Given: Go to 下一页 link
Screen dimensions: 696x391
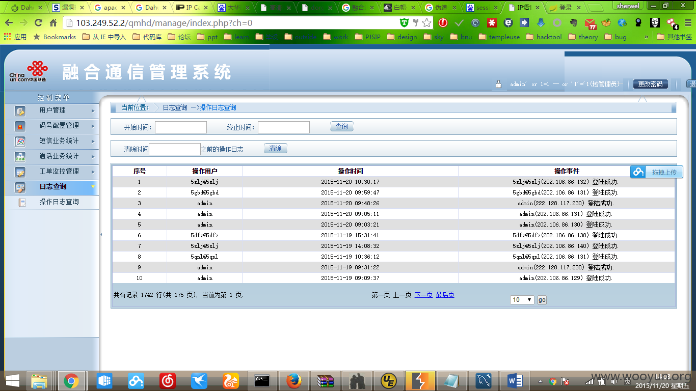Looking at the screenshot, I should pyautogui.click(x=423, y=295).
